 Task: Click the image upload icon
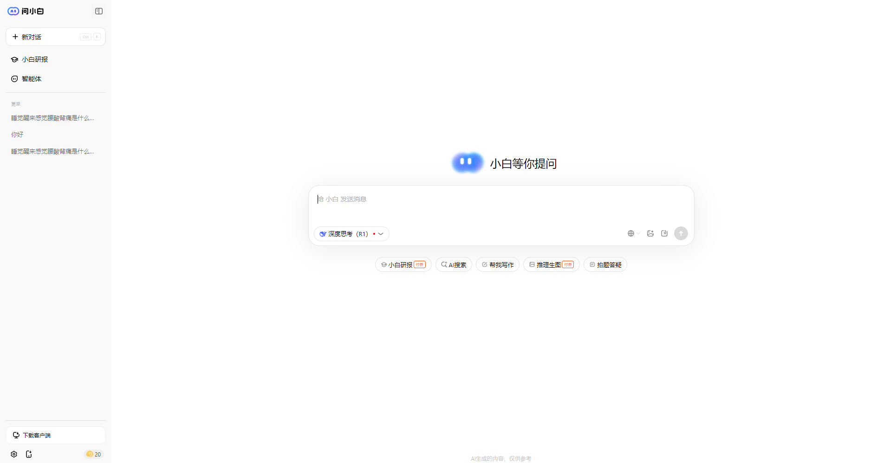[x=650, y=233]
